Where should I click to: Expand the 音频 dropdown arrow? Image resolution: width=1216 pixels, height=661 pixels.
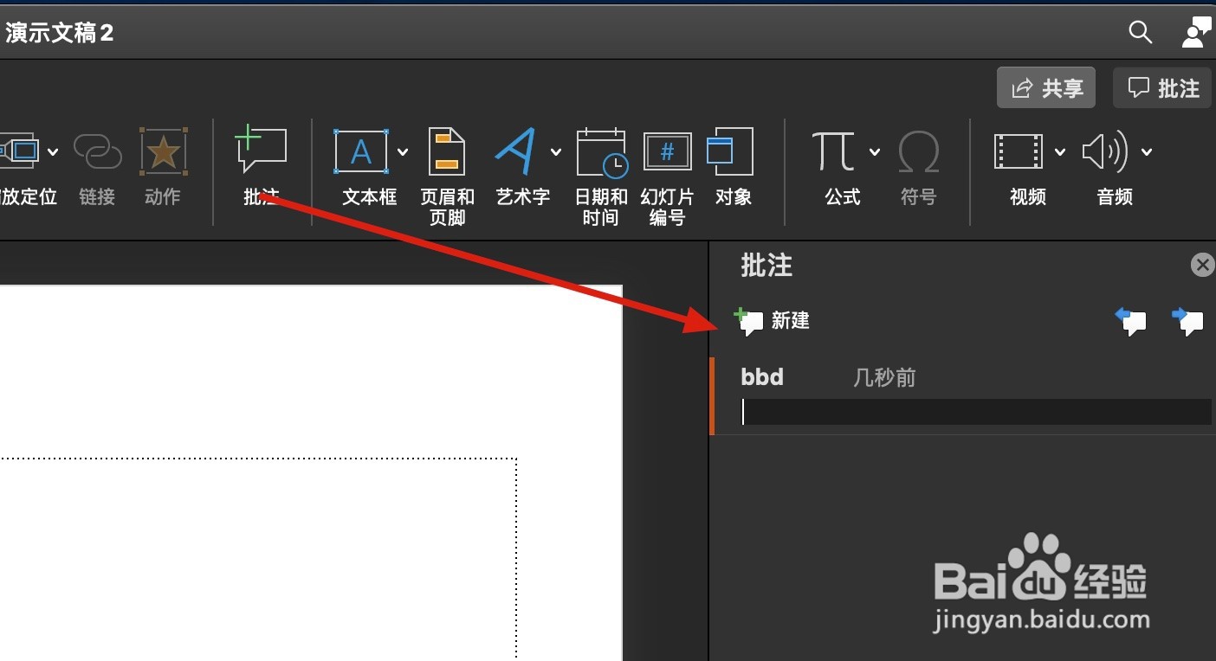click(1147, 152)
